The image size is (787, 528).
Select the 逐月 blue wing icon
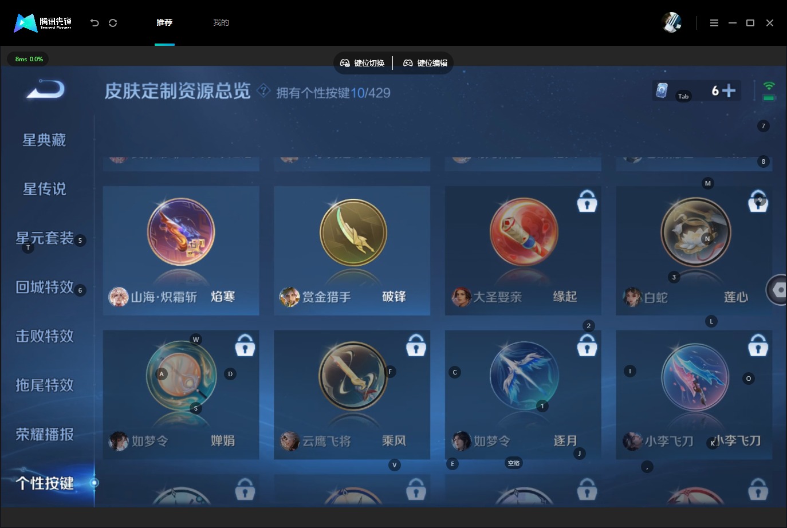click(524, 376)
